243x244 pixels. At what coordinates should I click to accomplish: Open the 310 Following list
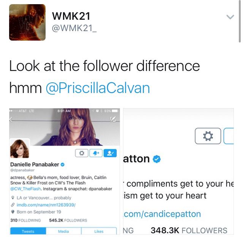25,220
